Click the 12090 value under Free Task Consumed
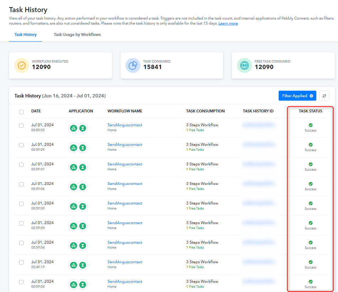The height and width of the screenshot is (292, 338). pos(264,67)
